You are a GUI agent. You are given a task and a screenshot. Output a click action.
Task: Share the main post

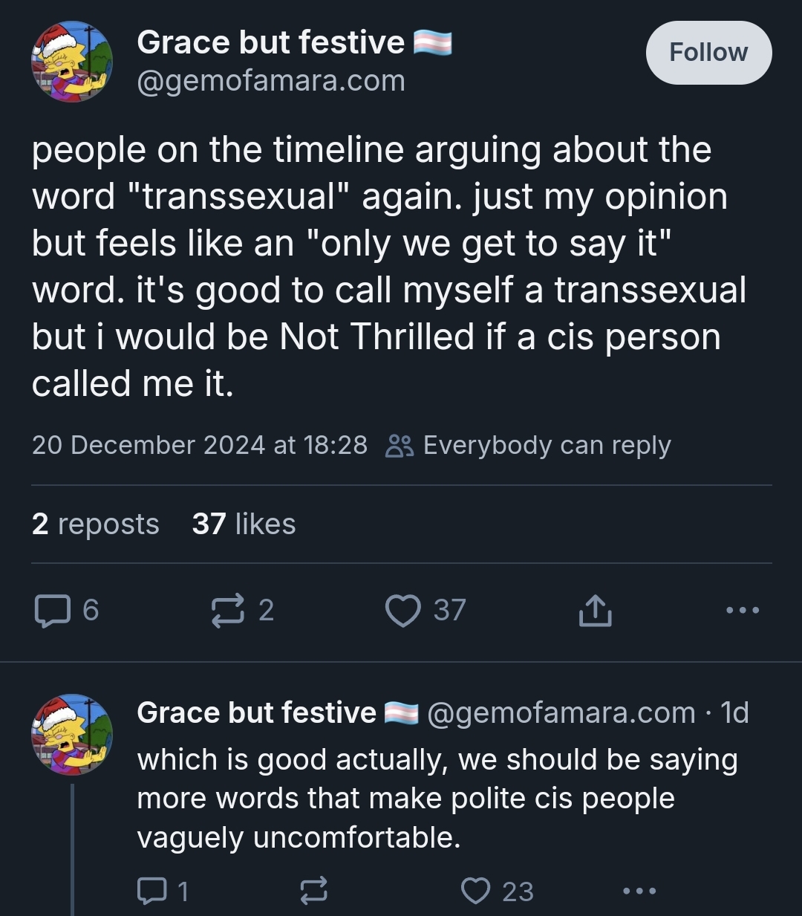point(595,611)
